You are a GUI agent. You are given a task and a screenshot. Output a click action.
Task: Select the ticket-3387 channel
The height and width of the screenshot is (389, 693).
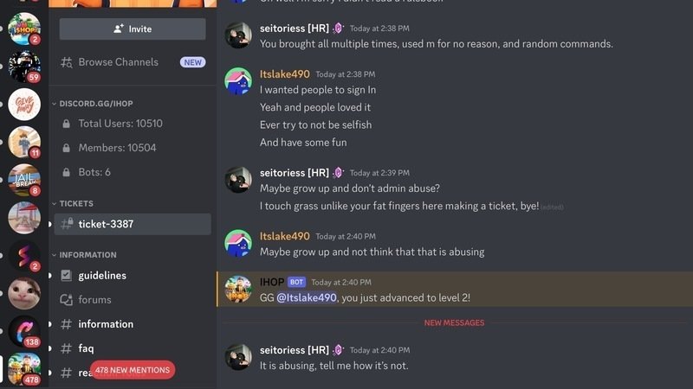point(133,224)
